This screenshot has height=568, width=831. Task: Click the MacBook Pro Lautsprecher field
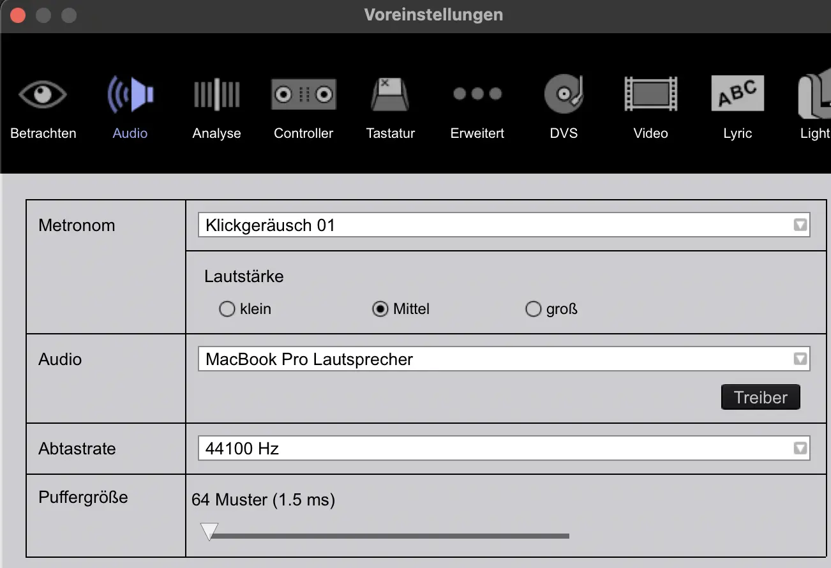[447, 359]
